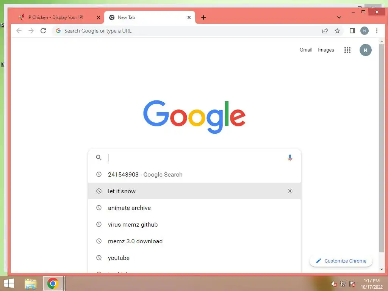Reload the current page
388x291 pixels.
[43, 31]
